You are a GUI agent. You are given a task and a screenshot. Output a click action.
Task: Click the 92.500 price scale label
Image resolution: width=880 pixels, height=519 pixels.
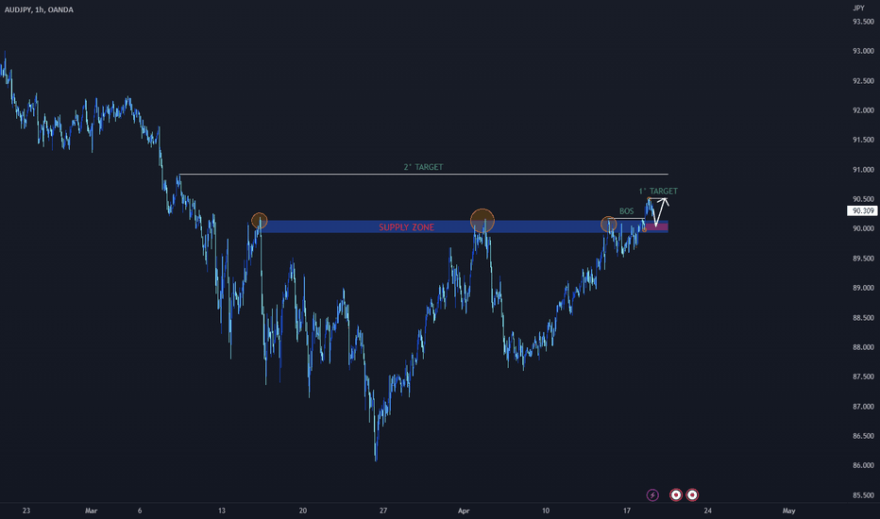tap(863, 81)
